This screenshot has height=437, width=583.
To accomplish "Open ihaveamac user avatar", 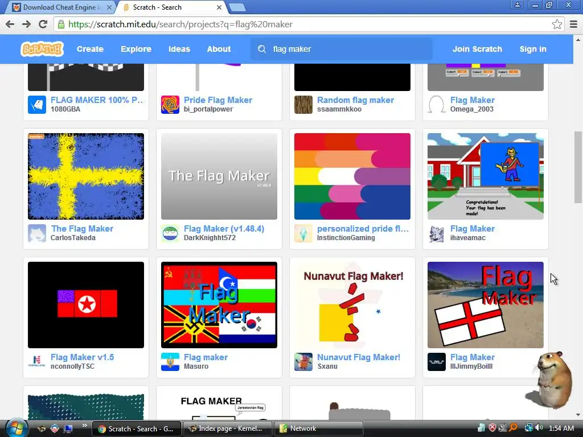I will coord(437,233).
